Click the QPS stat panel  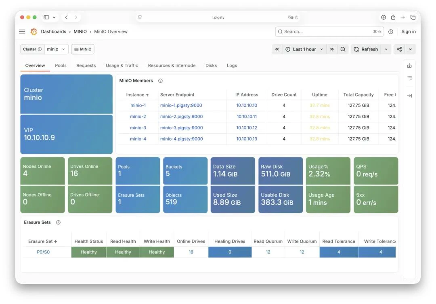click(x=376, y=171)
